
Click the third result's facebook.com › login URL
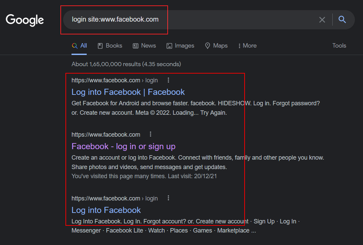click(x=115, y=198)
